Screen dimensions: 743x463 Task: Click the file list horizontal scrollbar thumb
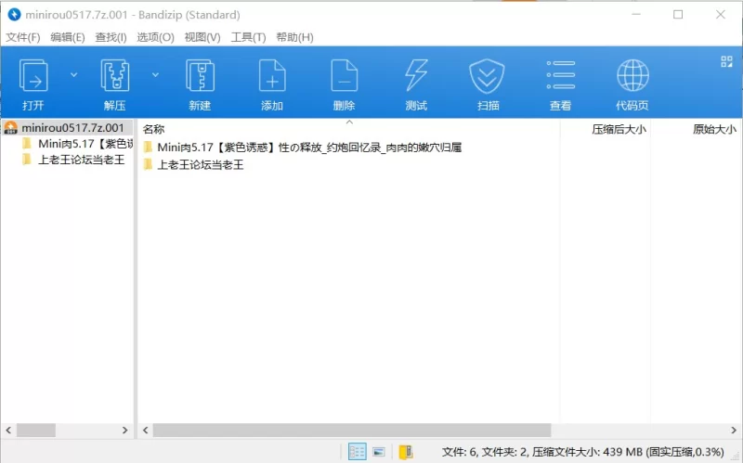(352, 430)
